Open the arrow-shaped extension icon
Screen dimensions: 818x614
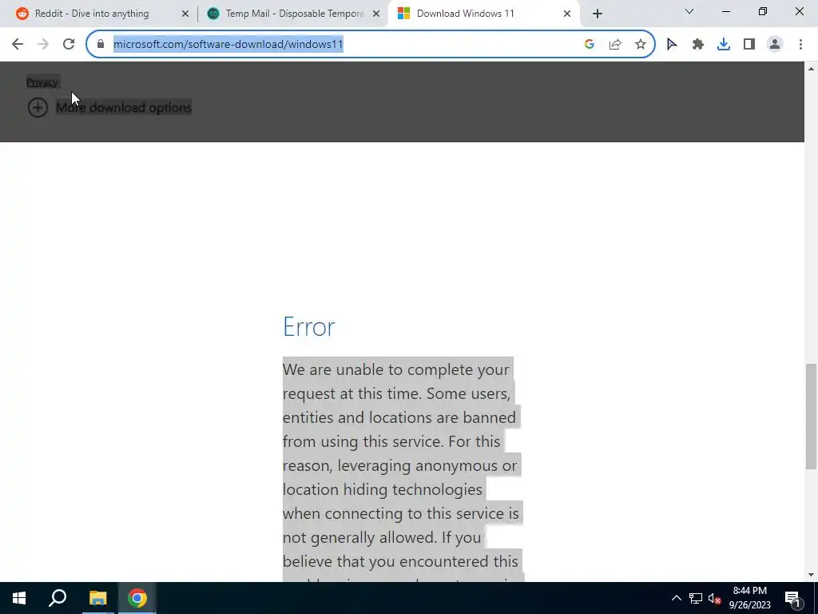[672, 45]
